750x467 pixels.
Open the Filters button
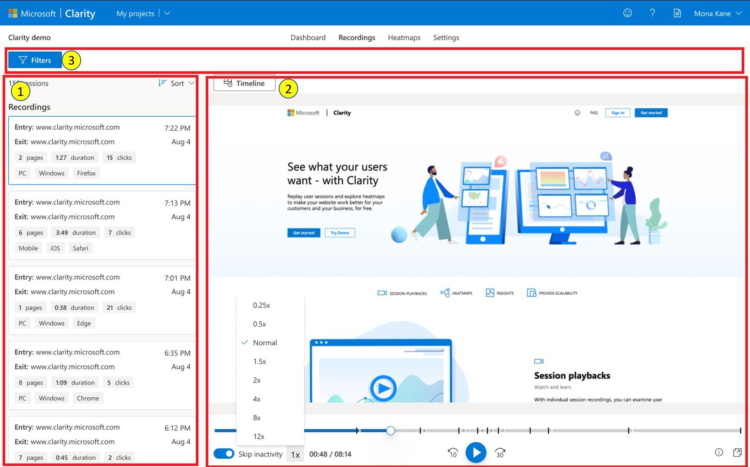(x=35, y=60)
